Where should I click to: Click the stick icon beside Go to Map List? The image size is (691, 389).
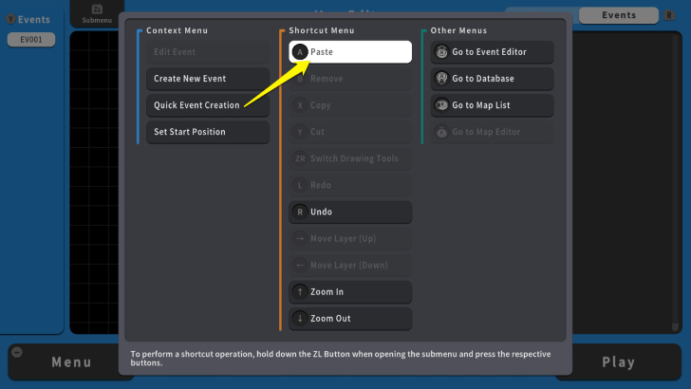click(x=441, y=105)
